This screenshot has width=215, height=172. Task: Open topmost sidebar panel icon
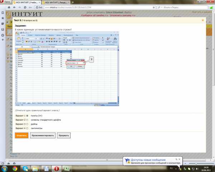pyautogui.click(x=3, y=13)
